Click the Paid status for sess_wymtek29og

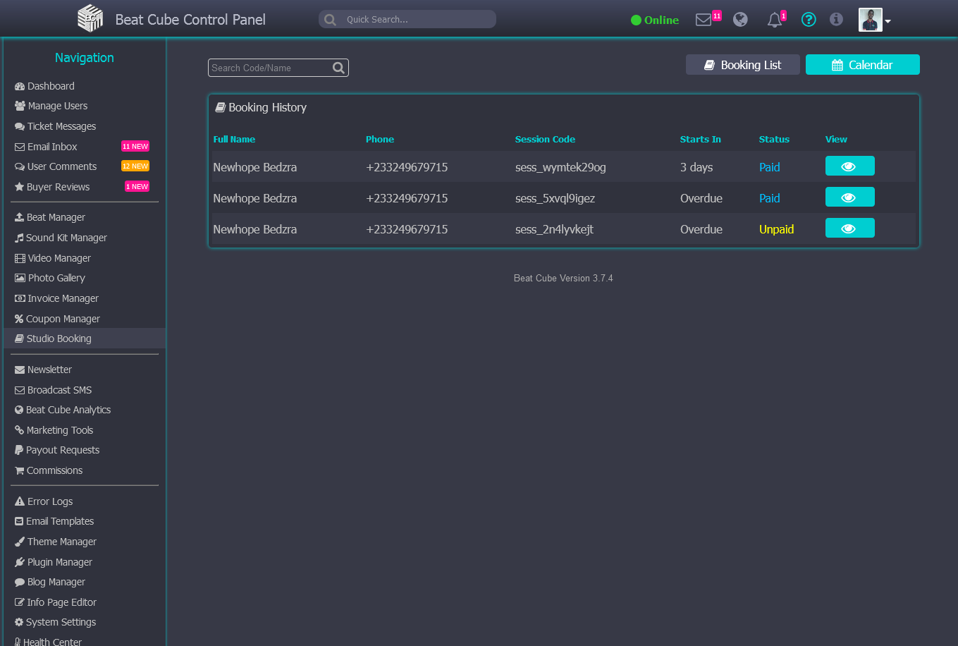tap(770, 167)
